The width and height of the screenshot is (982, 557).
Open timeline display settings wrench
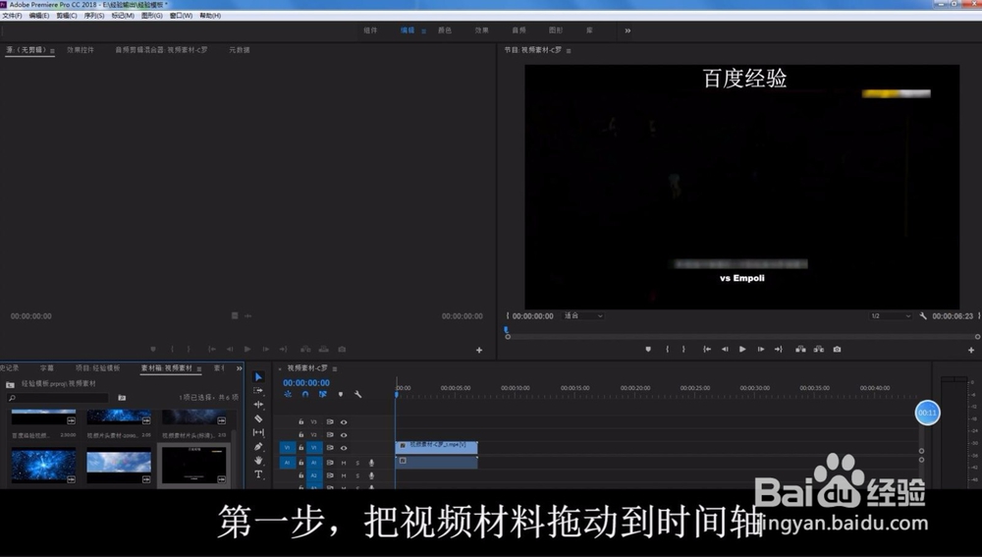click(357, 395)
